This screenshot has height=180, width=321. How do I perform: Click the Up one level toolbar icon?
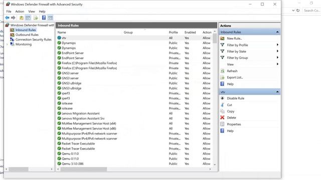21,18
